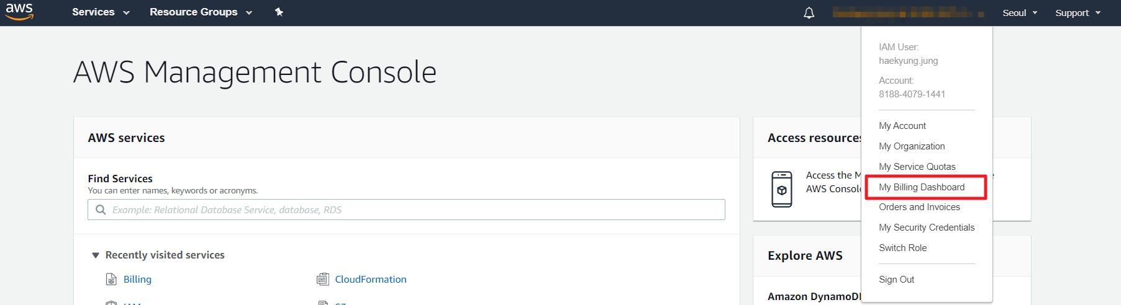
Task: Click Sign Out in the menu
Action: [x=897, y=280]
